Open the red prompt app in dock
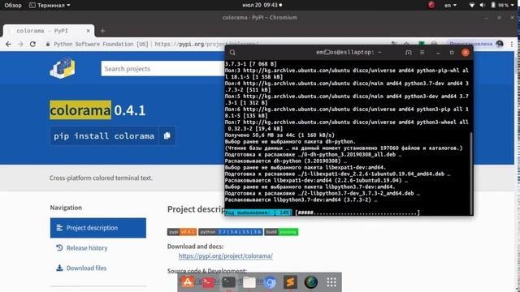 (208, 282)
